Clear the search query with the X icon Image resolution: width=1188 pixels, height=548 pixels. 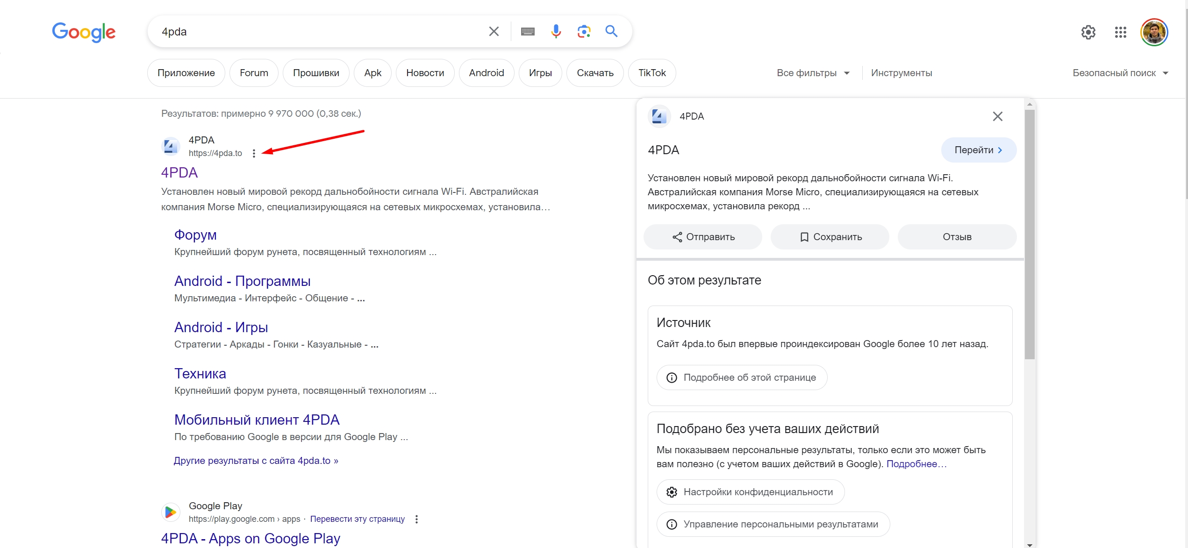[x=494, y=31]
